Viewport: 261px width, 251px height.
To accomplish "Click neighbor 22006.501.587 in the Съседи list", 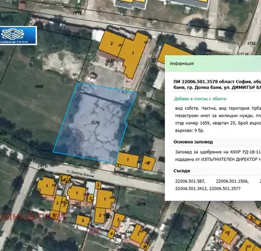I will 190,181.
